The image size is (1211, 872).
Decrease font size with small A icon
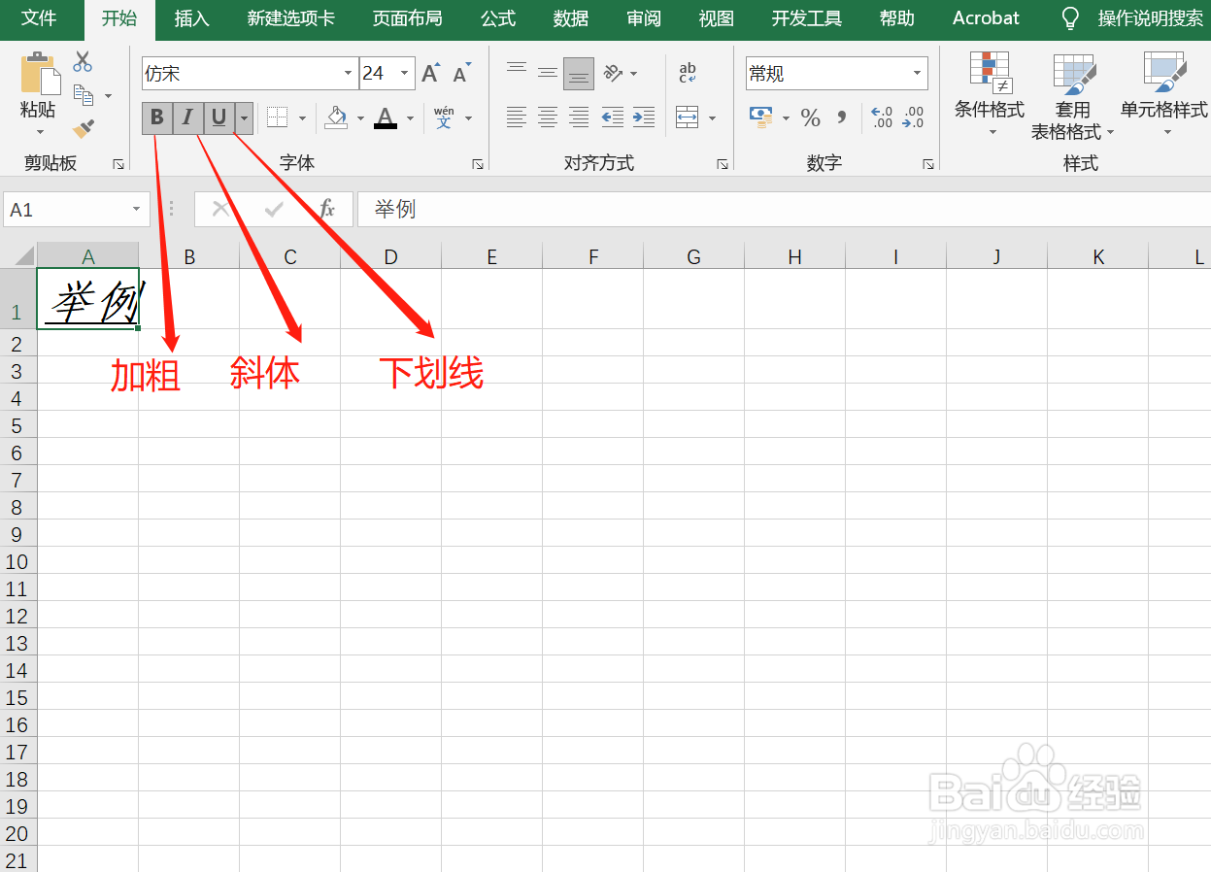click(461, 74)
